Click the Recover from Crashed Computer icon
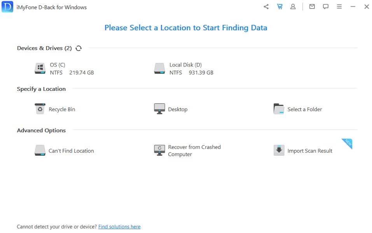Screen dimensions: 372x233 [x=159, y=151]
